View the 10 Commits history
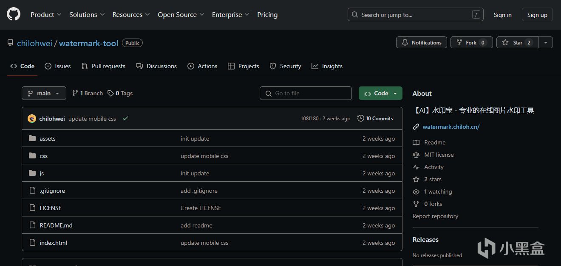Image resolution: width=561 pixels, height=266 pixels. (375, 119)
